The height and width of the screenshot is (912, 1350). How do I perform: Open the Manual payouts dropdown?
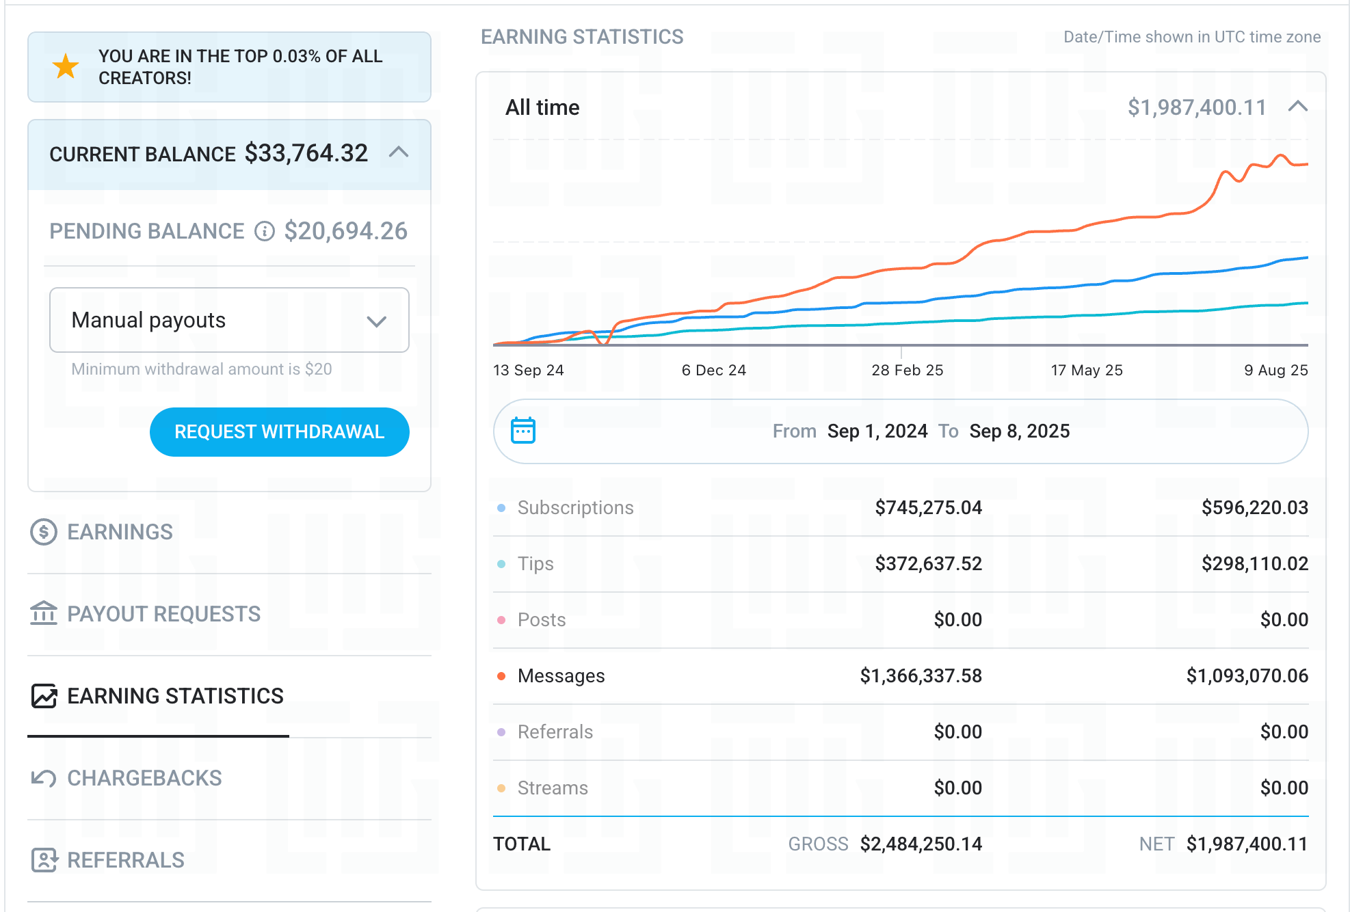click(229, 320)
